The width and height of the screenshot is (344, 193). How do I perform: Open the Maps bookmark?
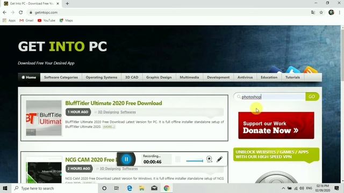point(66,20)
